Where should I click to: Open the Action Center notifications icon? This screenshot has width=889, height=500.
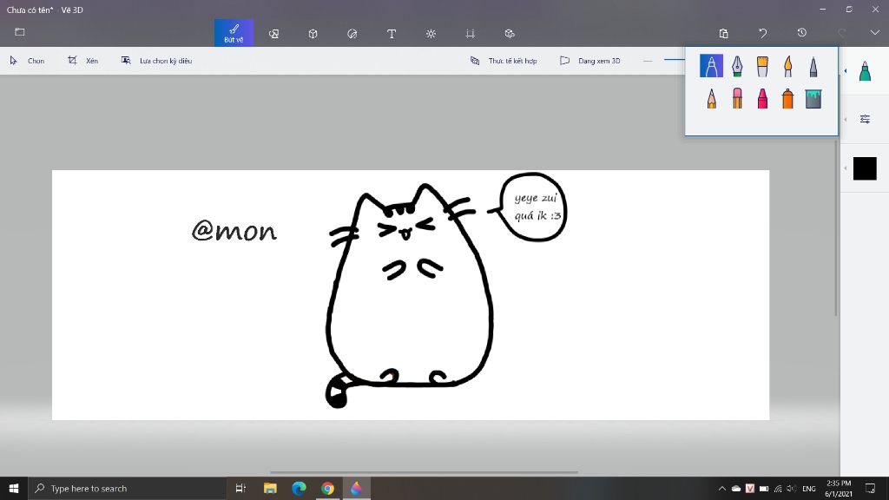[870, 488]
